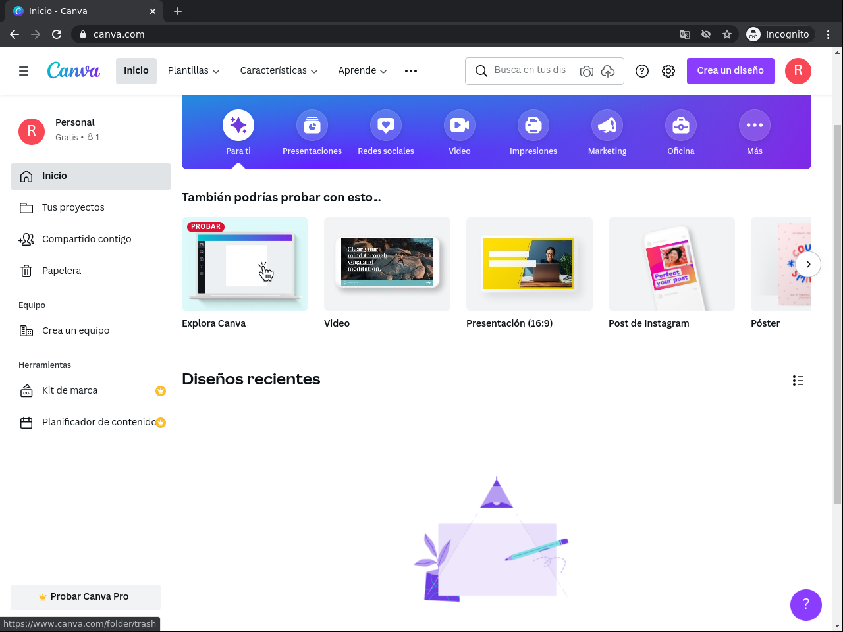Open Planificador de contenido
Viewport: 843px width, 632px height.
click(91, 423)
